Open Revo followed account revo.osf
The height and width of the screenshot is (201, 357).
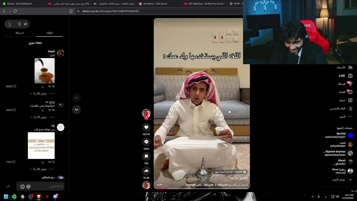[x=342, y=171]
